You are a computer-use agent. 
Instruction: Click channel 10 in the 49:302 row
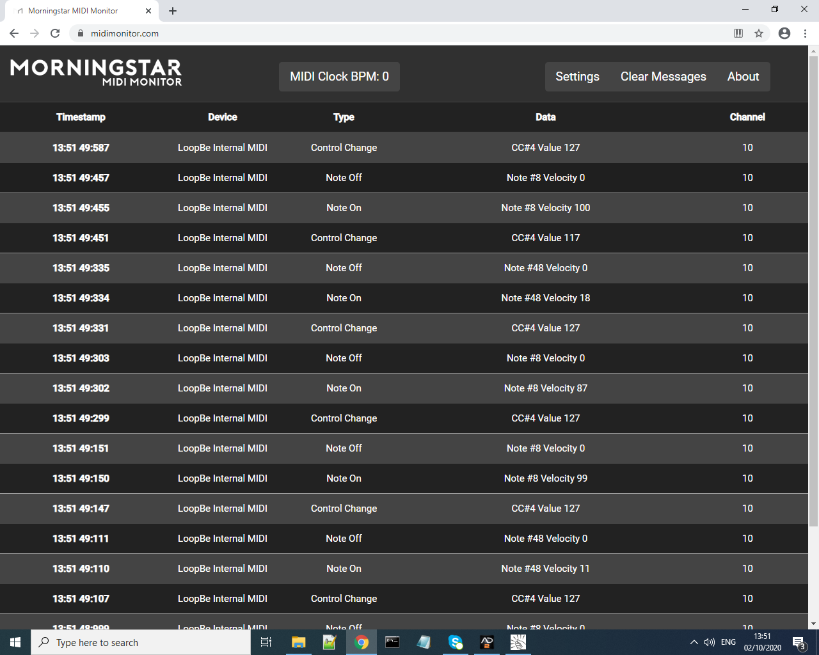(747, 388)
